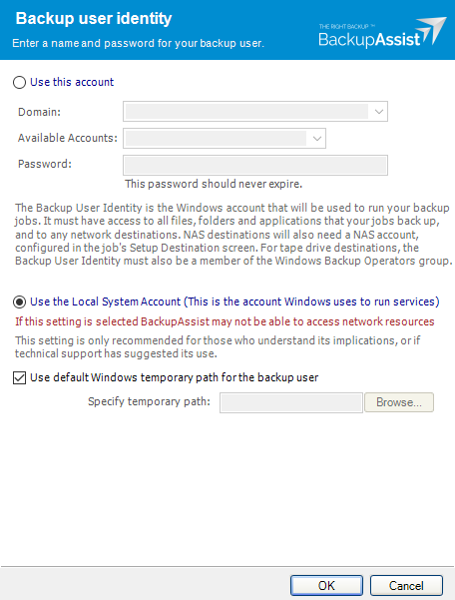Dismiss dialog with the Cancel button
Image resolution: width=455 pixels, height=600 pixels.
pyautogui.click(x=406, y=585)
